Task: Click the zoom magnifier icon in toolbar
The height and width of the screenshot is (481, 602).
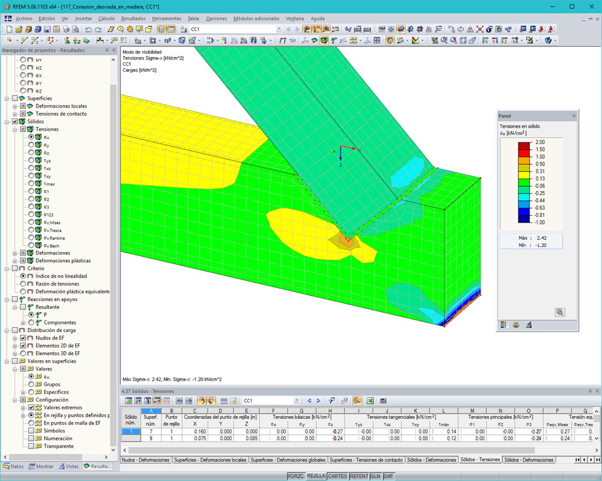Action: point(444,40)
